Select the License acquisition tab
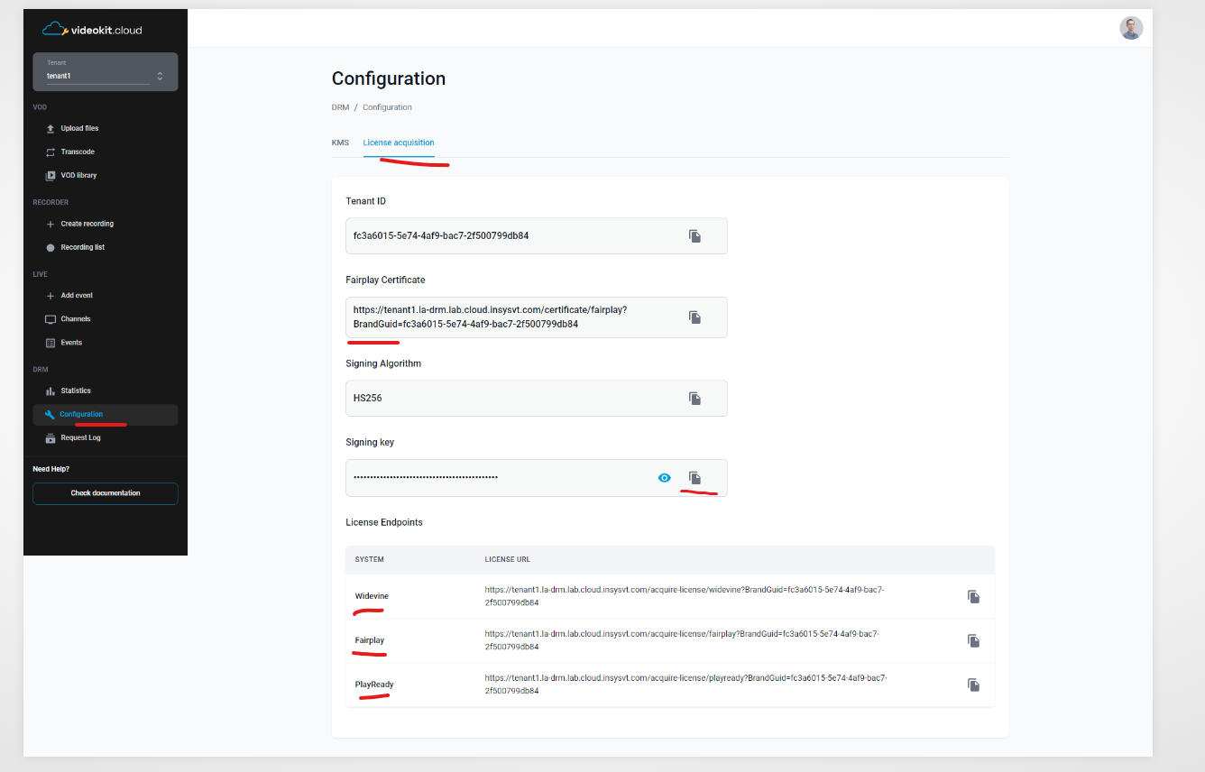1205x772 pixels. pos(399,142)
